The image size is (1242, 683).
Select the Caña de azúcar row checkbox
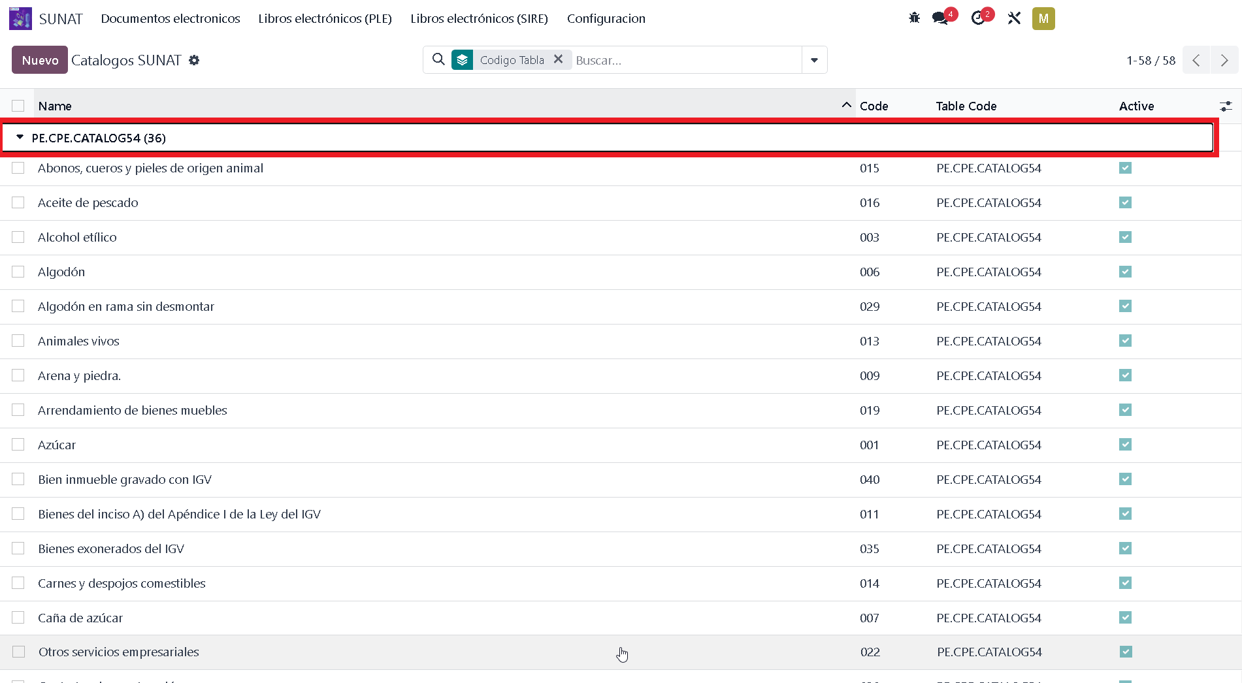(18, 618)
